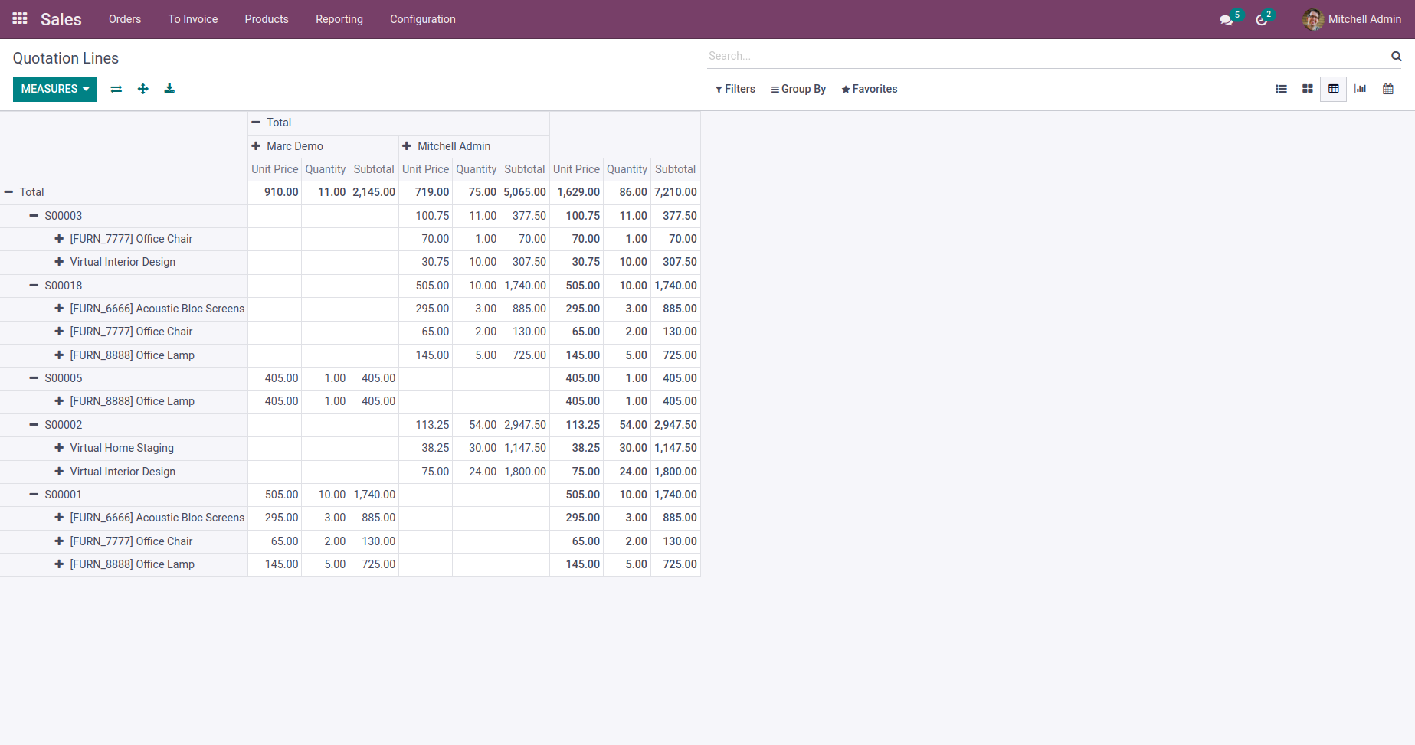
Task: Open the Filters dropdown
Action: coord(735,89)
